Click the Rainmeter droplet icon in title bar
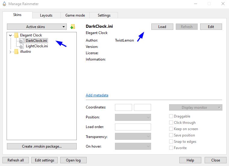229x166 pixels. click(x=5, y=4)
